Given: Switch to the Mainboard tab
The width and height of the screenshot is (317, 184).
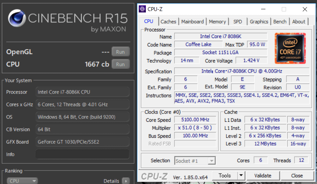Looking at the screenshot, I should pyautogui.click(x=192, y=22).
